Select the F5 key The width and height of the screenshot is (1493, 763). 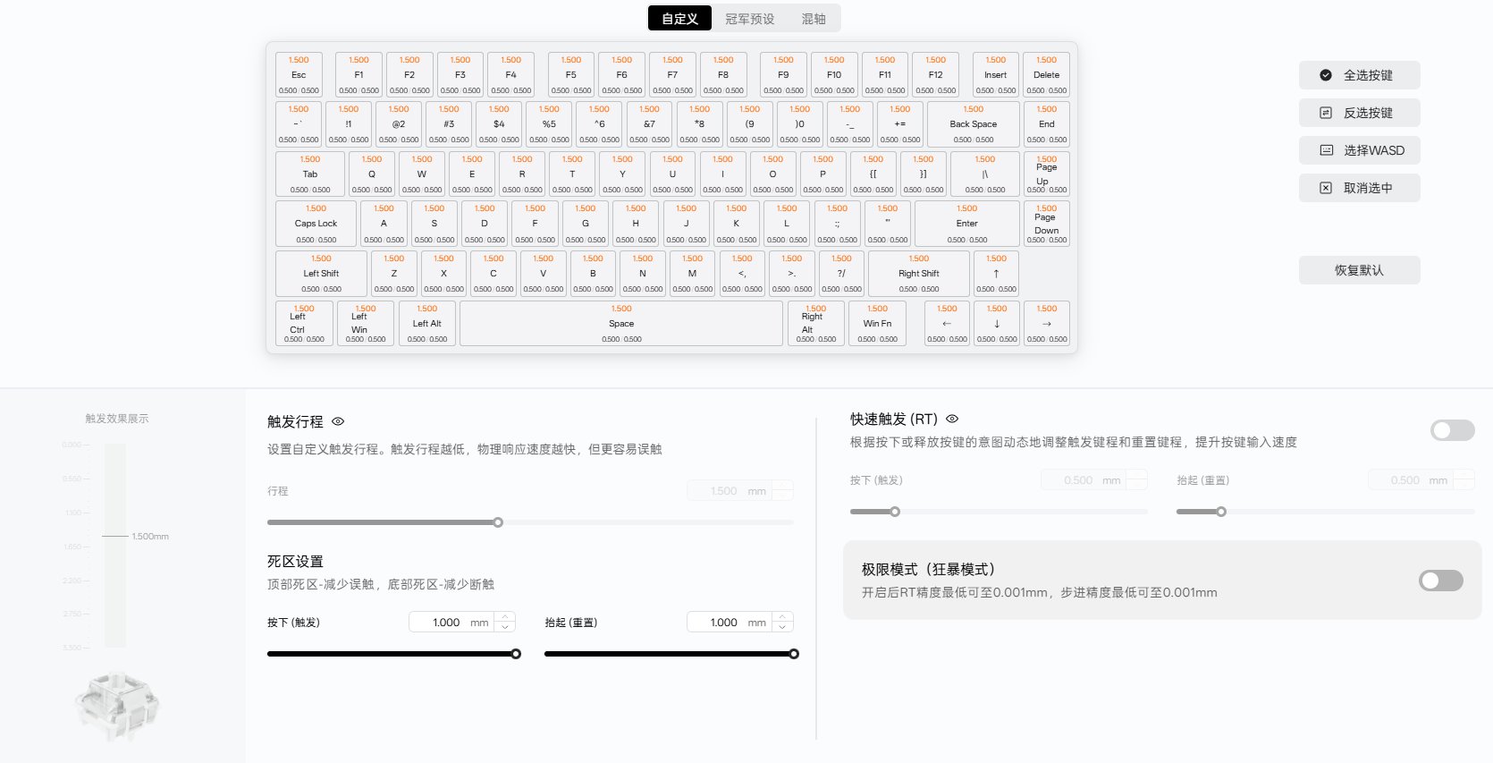570,75
